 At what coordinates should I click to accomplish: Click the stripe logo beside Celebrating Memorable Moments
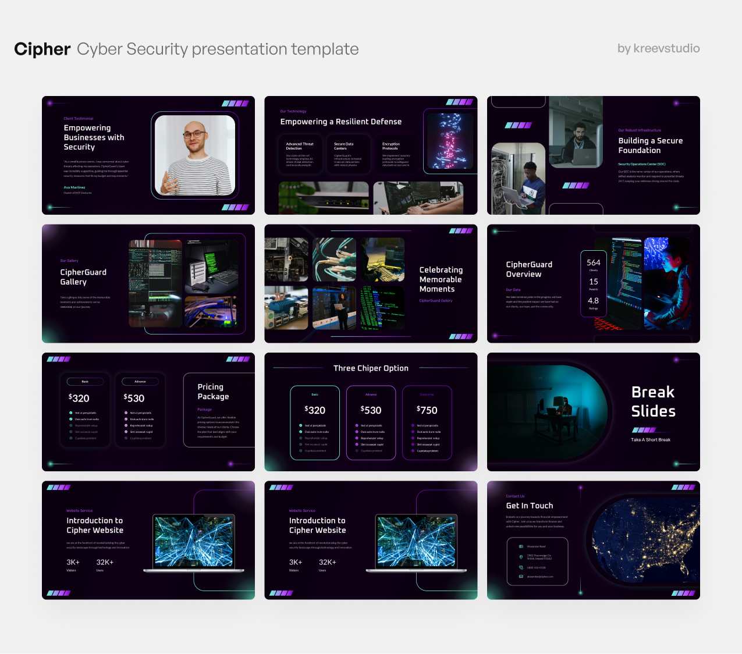pos(460,231)
